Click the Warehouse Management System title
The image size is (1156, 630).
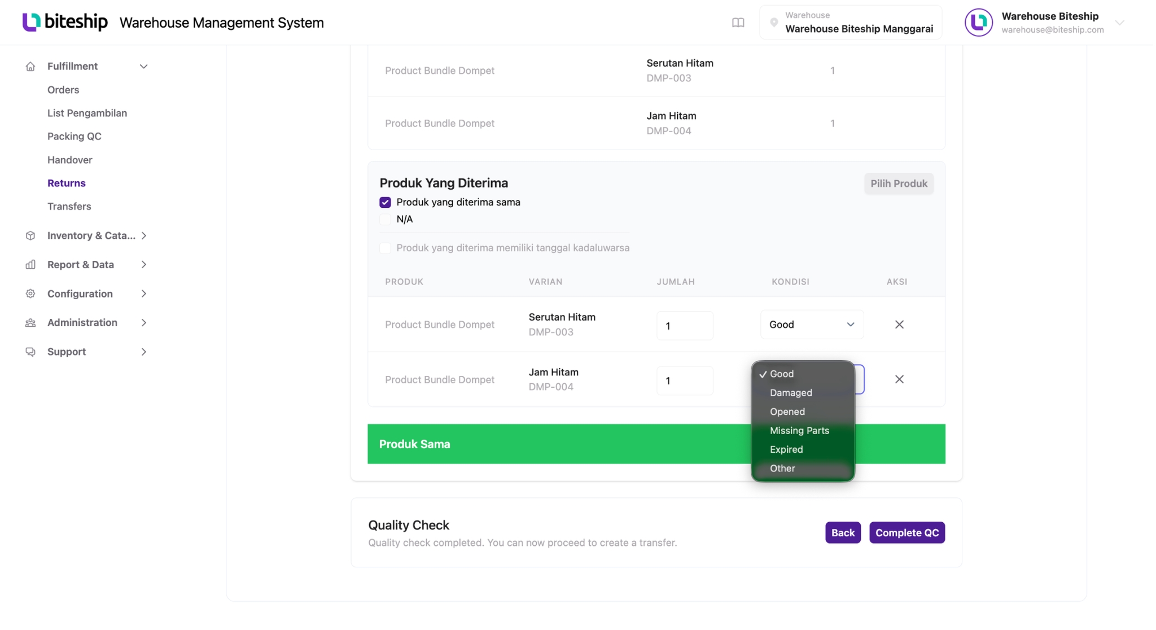(222, 23)
